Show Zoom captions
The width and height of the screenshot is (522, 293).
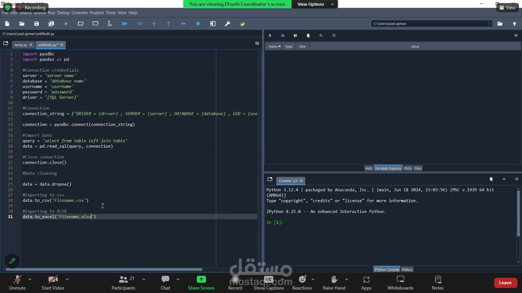[x=269, y=283]
